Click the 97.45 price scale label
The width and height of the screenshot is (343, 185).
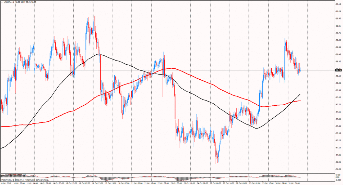click(339, 126)
